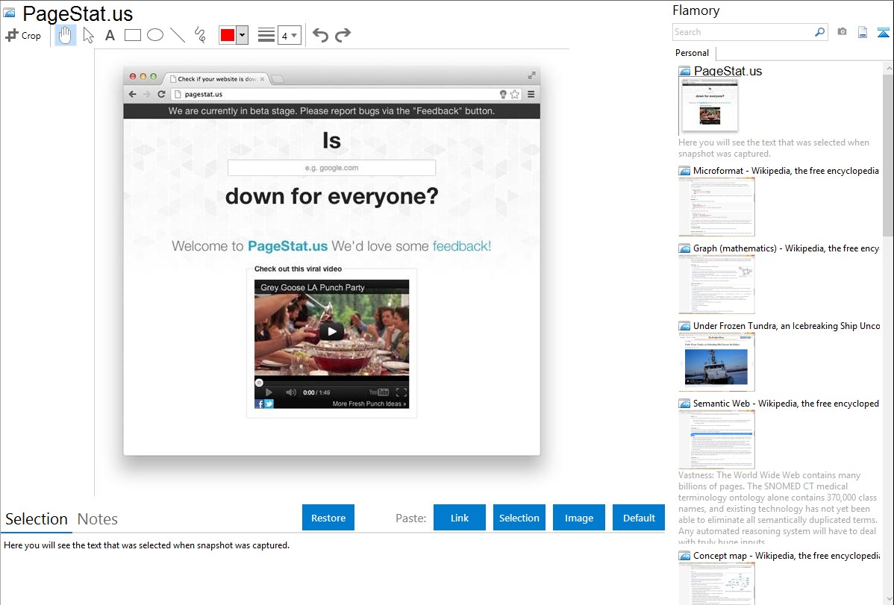Screen dimensions: 894x605
Task: Select the straight line tool
Action: (178, 35)
